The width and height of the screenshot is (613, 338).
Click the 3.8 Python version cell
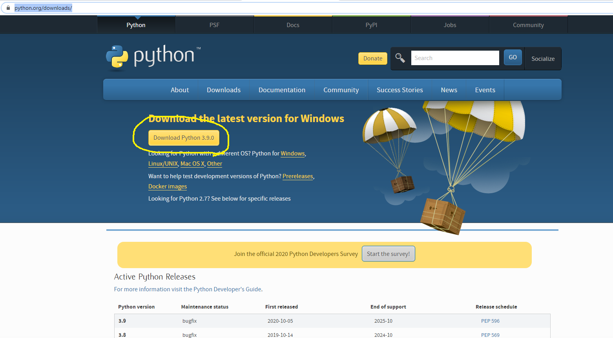[x=122, y=335]
